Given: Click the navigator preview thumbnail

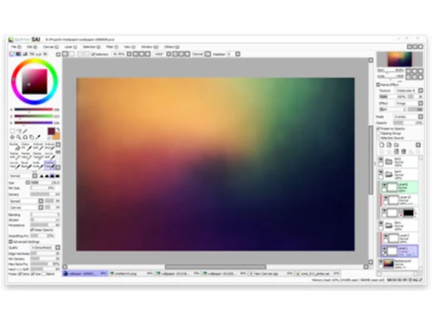Looking at the screenshot, I should 399,59.
